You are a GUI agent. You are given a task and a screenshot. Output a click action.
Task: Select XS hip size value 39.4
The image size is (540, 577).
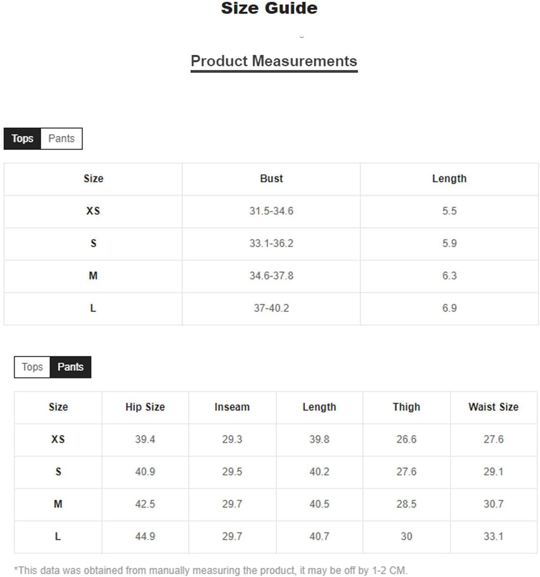145,439
